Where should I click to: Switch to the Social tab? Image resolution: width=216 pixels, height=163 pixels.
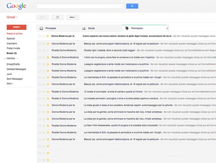coord(101,28)
